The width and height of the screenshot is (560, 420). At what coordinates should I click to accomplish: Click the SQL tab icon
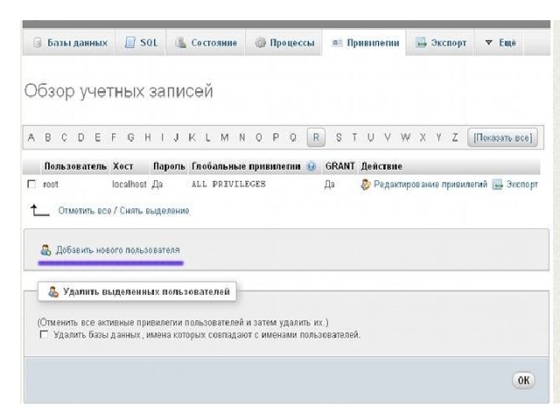[129, 43]
